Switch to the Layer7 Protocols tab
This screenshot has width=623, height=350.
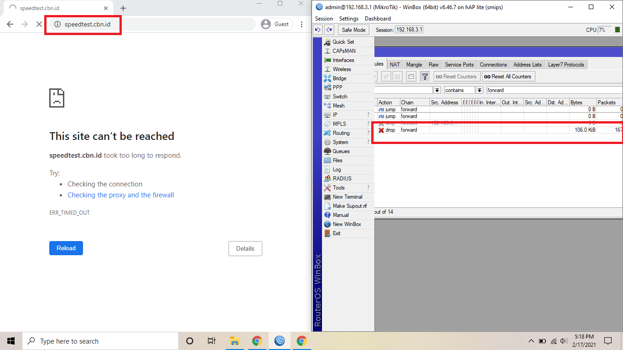click(566, 65)
